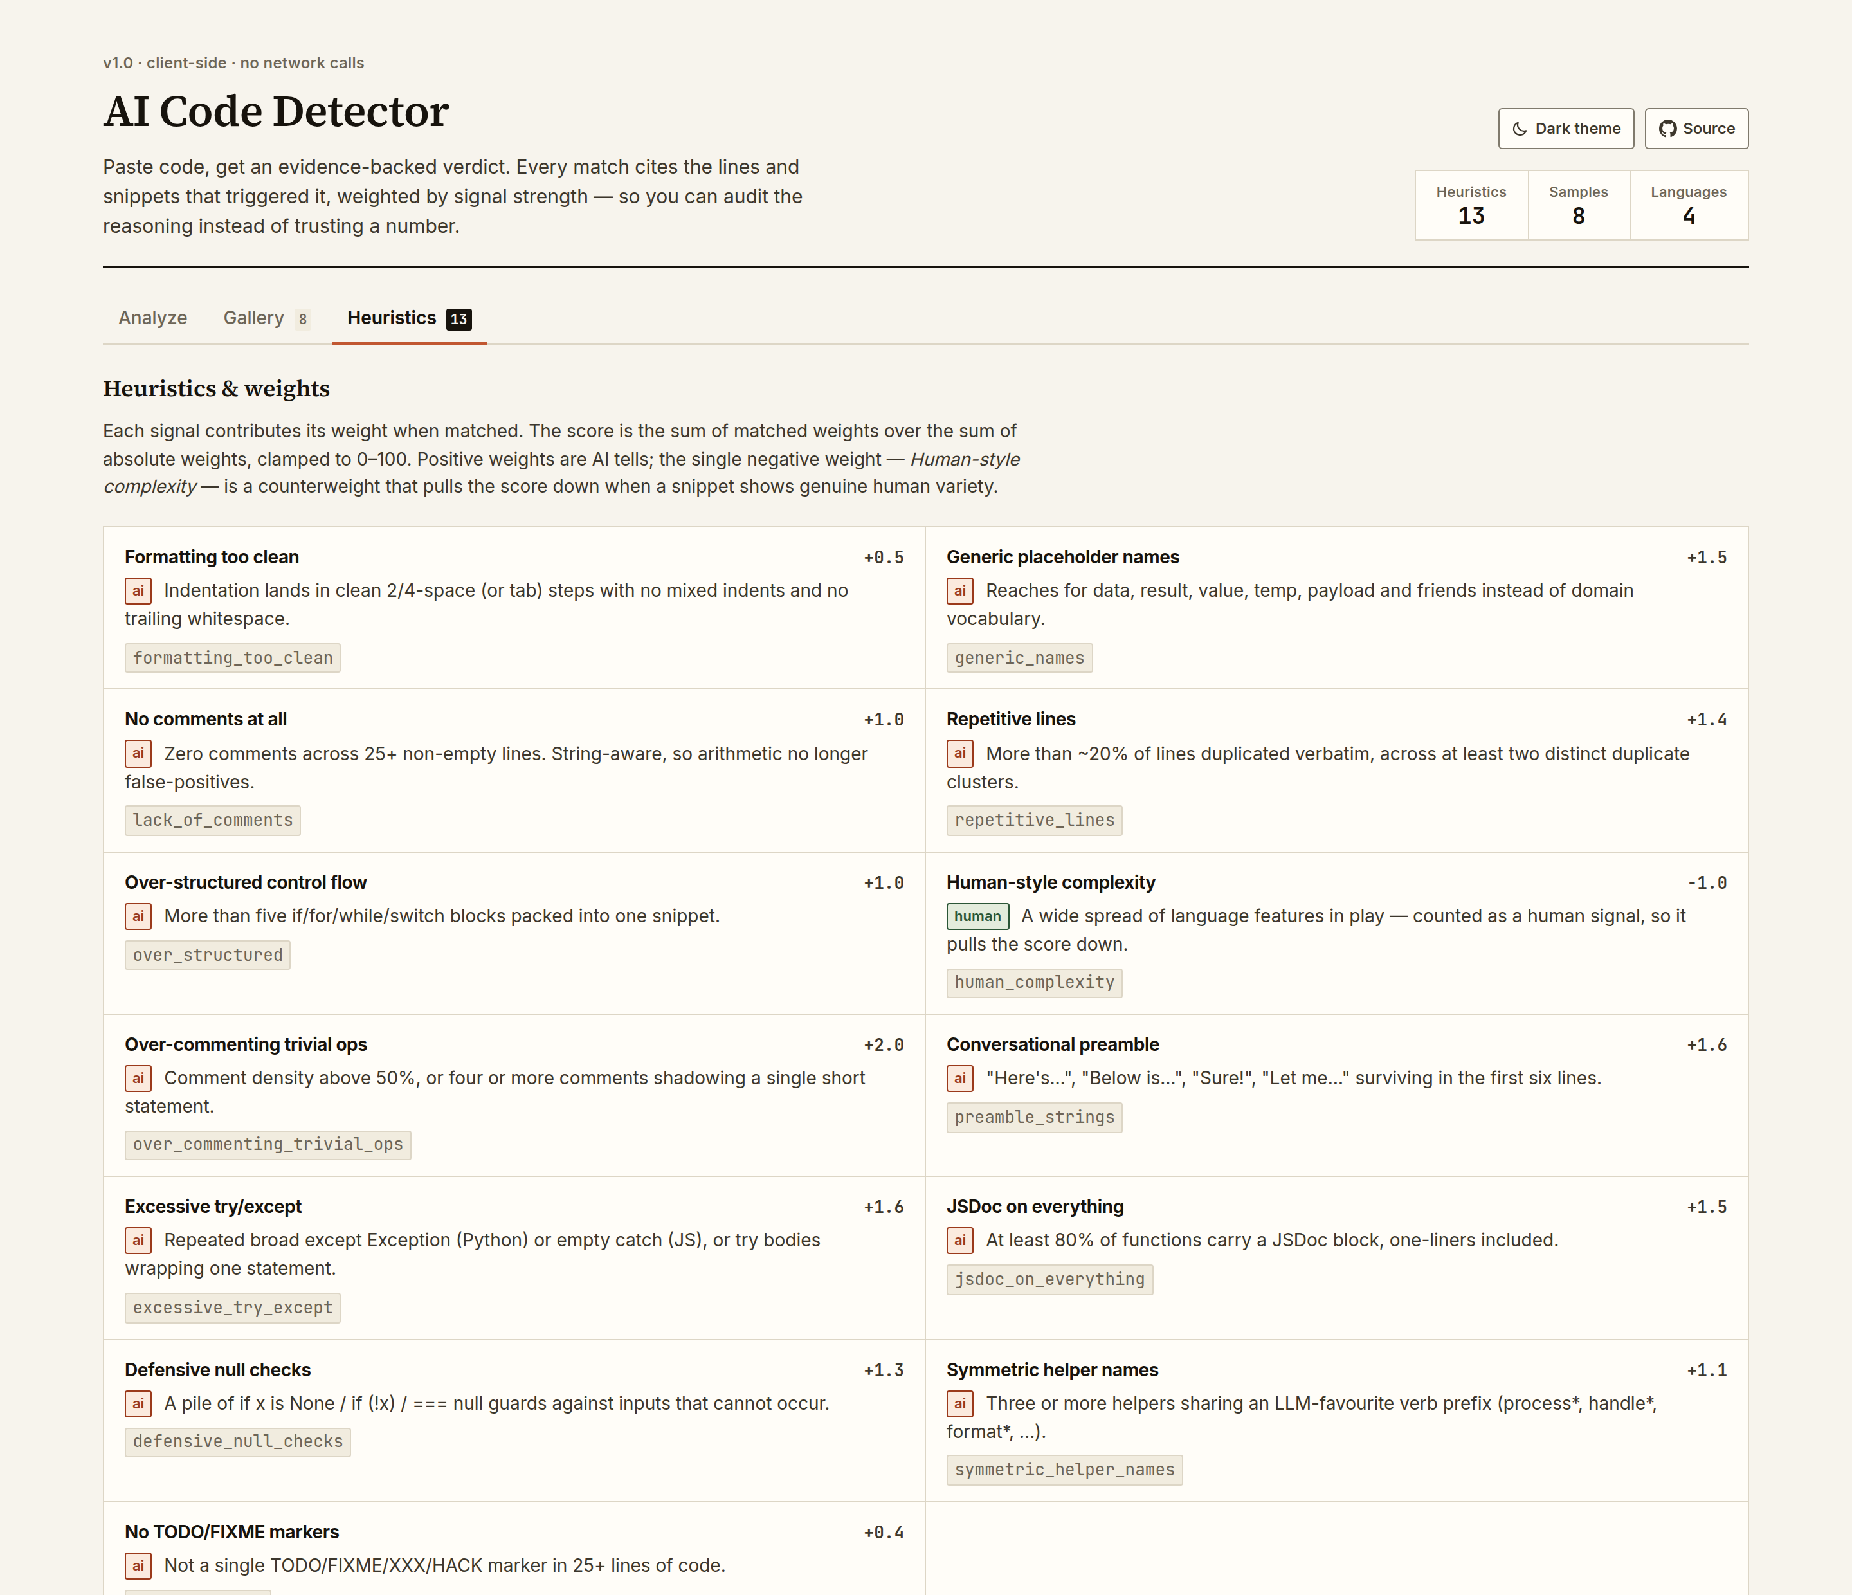This screenshot has width=1852, height=1595.
Task: Click the ai tag on Generic placeholder names
Action: pyautogui.click(x=960, y=591)
